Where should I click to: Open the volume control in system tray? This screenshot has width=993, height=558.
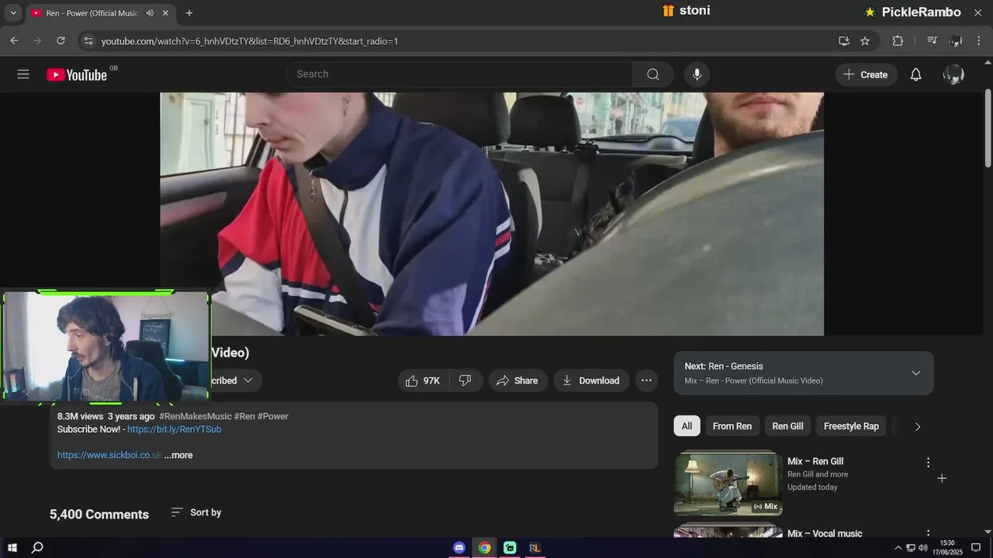click(x=923, y=548)
